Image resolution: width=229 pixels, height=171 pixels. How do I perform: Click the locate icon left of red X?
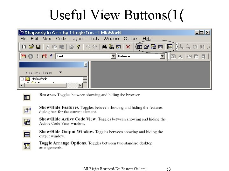118,47
